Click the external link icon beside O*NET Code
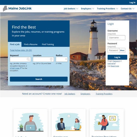 [21, 68]
